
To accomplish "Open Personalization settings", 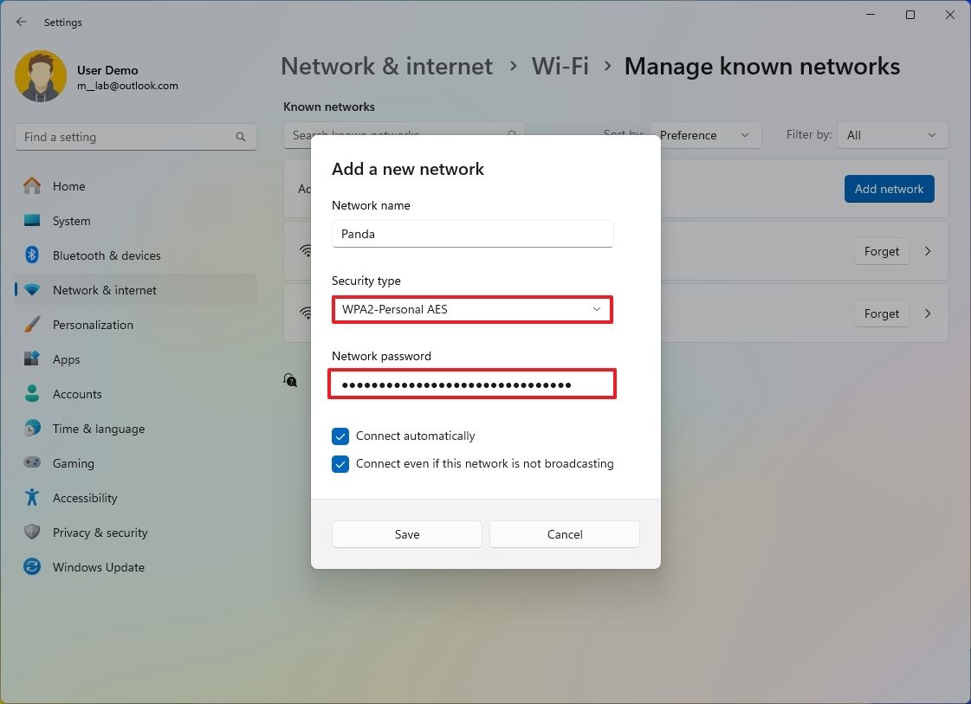I will [94, 325].
